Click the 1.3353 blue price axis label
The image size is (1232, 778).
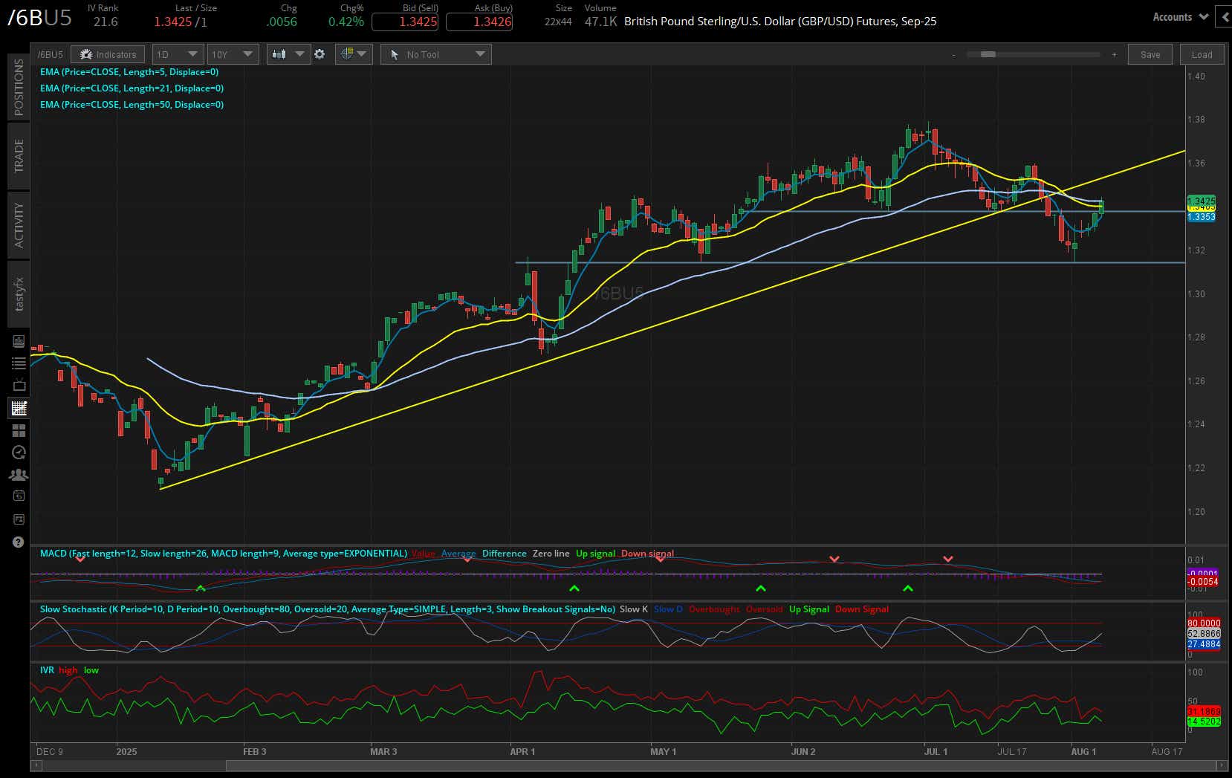pos(1202,217)
